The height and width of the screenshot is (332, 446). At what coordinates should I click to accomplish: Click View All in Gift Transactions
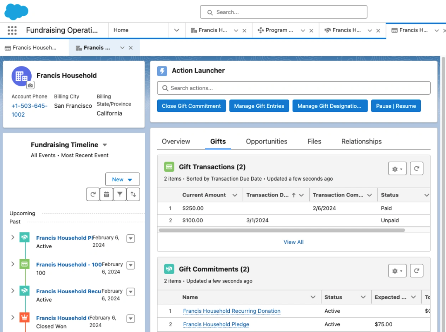point(294,242)
